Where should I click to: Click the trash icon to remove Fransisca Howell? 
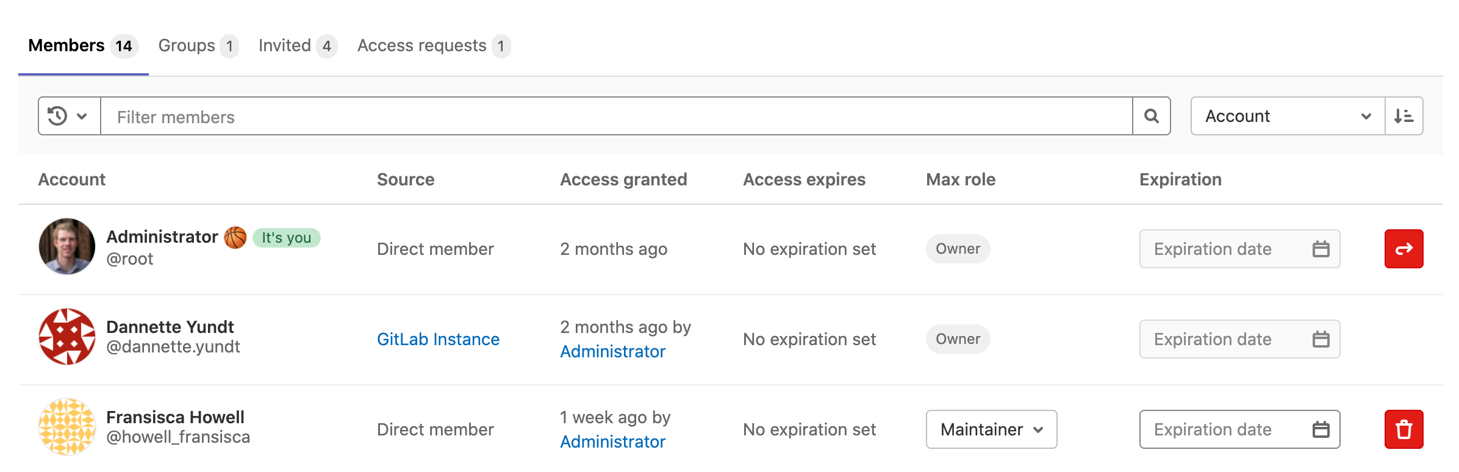pos(1403,429)
